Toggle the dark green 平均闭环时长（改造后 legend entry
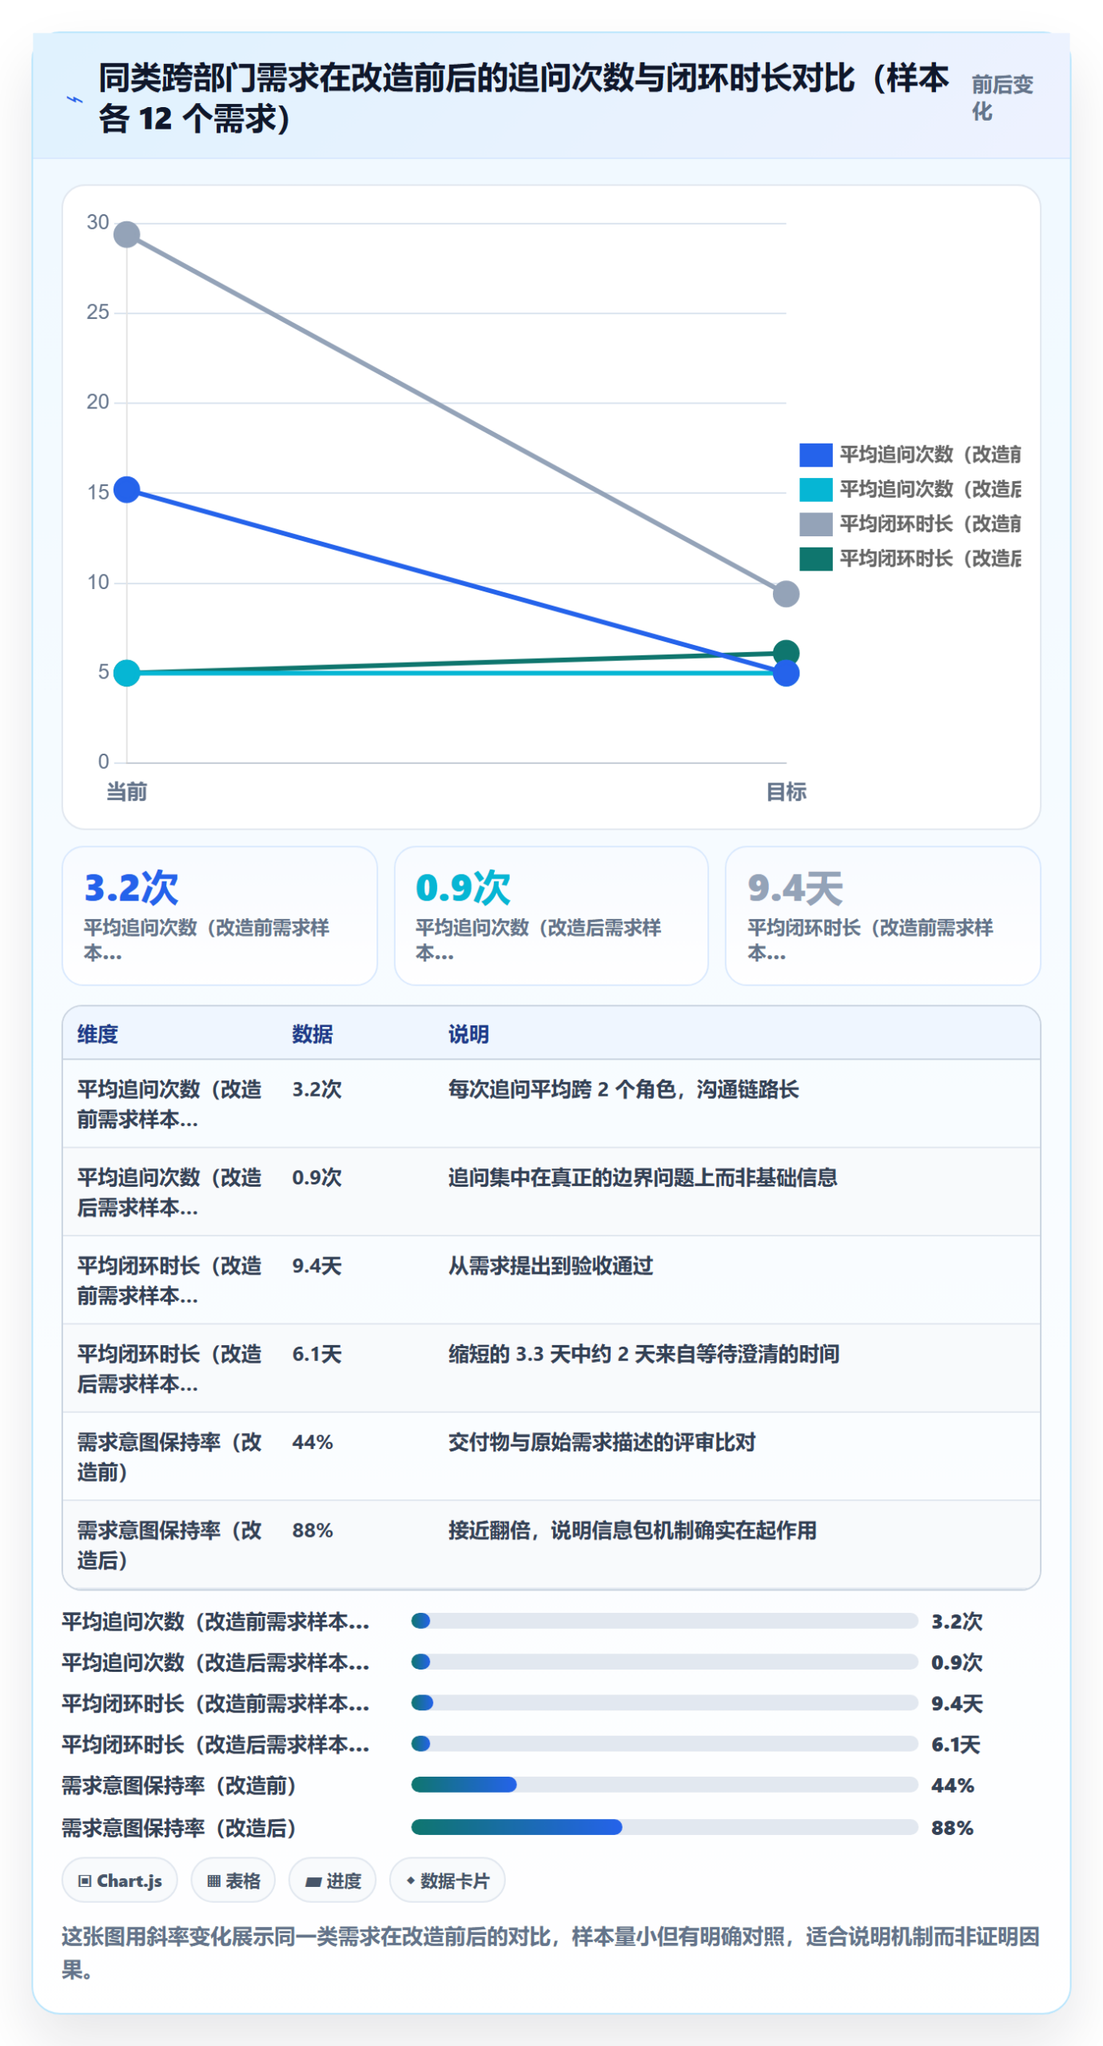Image resolution: width=1103 pixels, height=2046 pixels. (910, 558)
